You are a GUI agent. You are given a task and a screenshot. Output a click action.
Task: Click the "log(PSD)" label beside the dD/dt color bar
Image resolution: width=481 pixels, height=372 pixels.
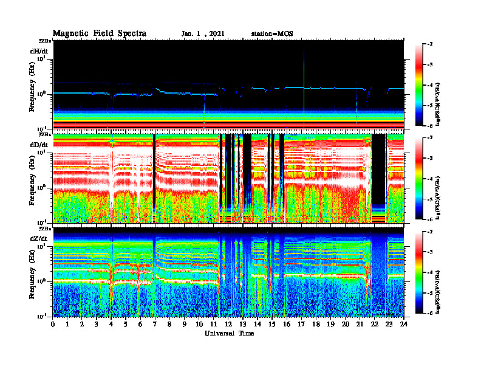pyautogui.click(x=437, y=198)
